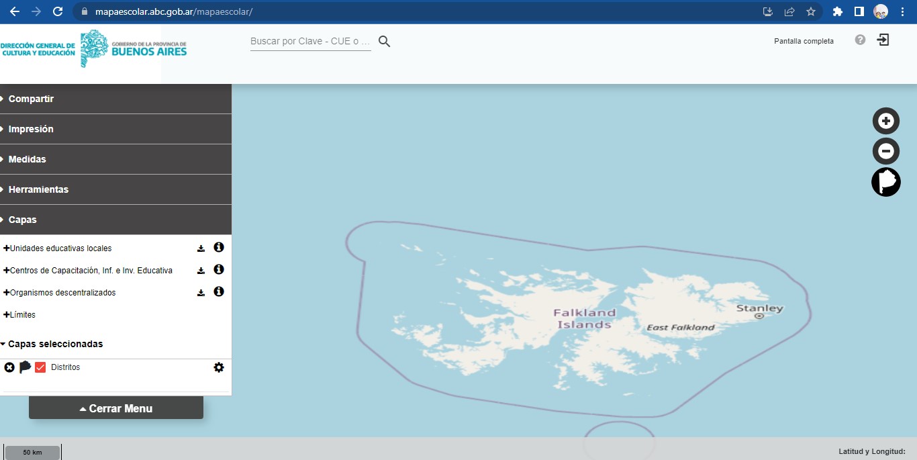This screenshot has height=460, width=917.
Task: Click the Cerrar Menu button
Action: [x=115, y=408]
